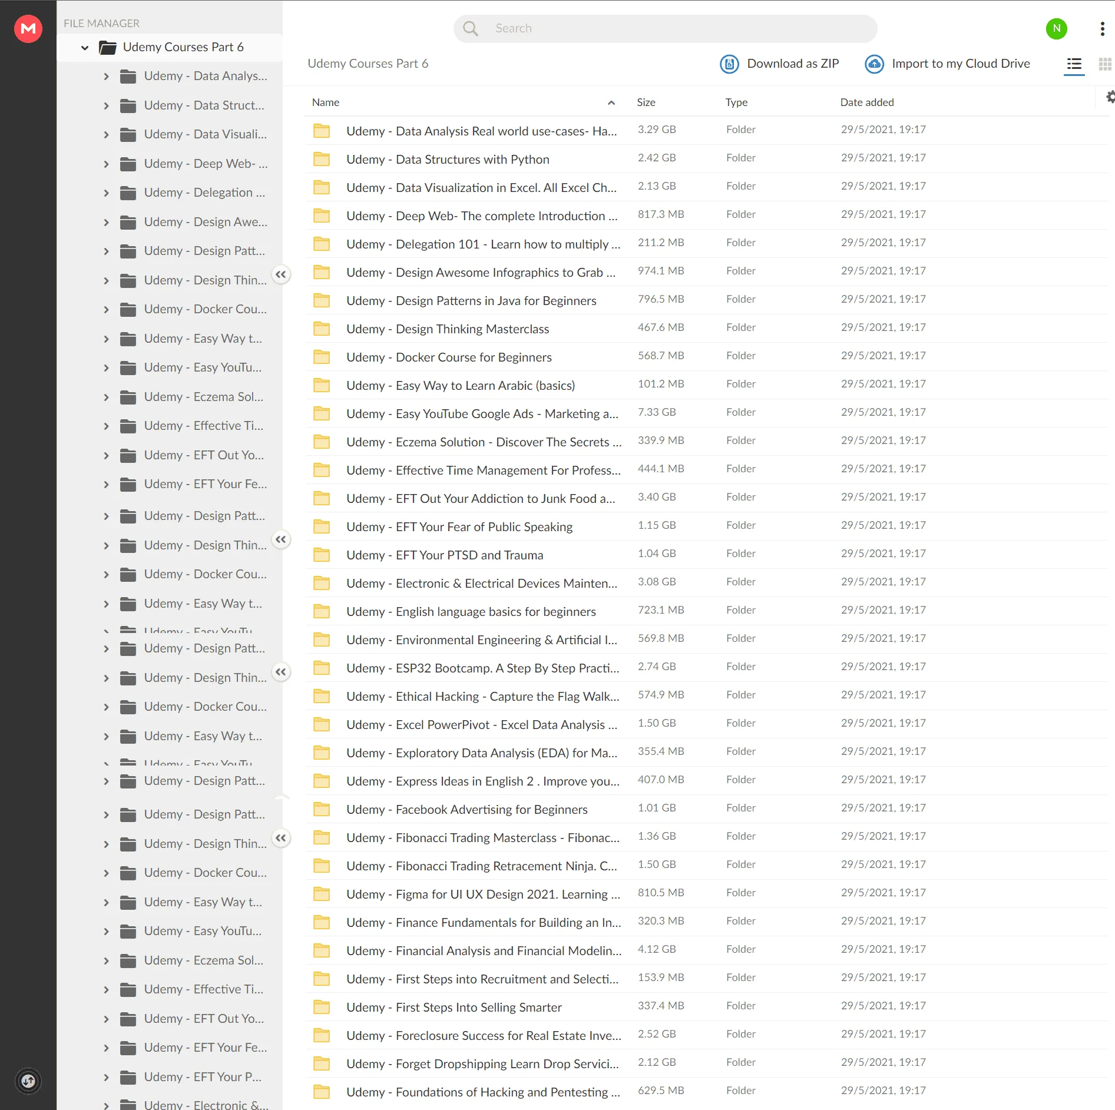Click folder icon of EFT Your PTSD and Trauma
Viewport: 1115px width, 1110px height.
(322, 555)
